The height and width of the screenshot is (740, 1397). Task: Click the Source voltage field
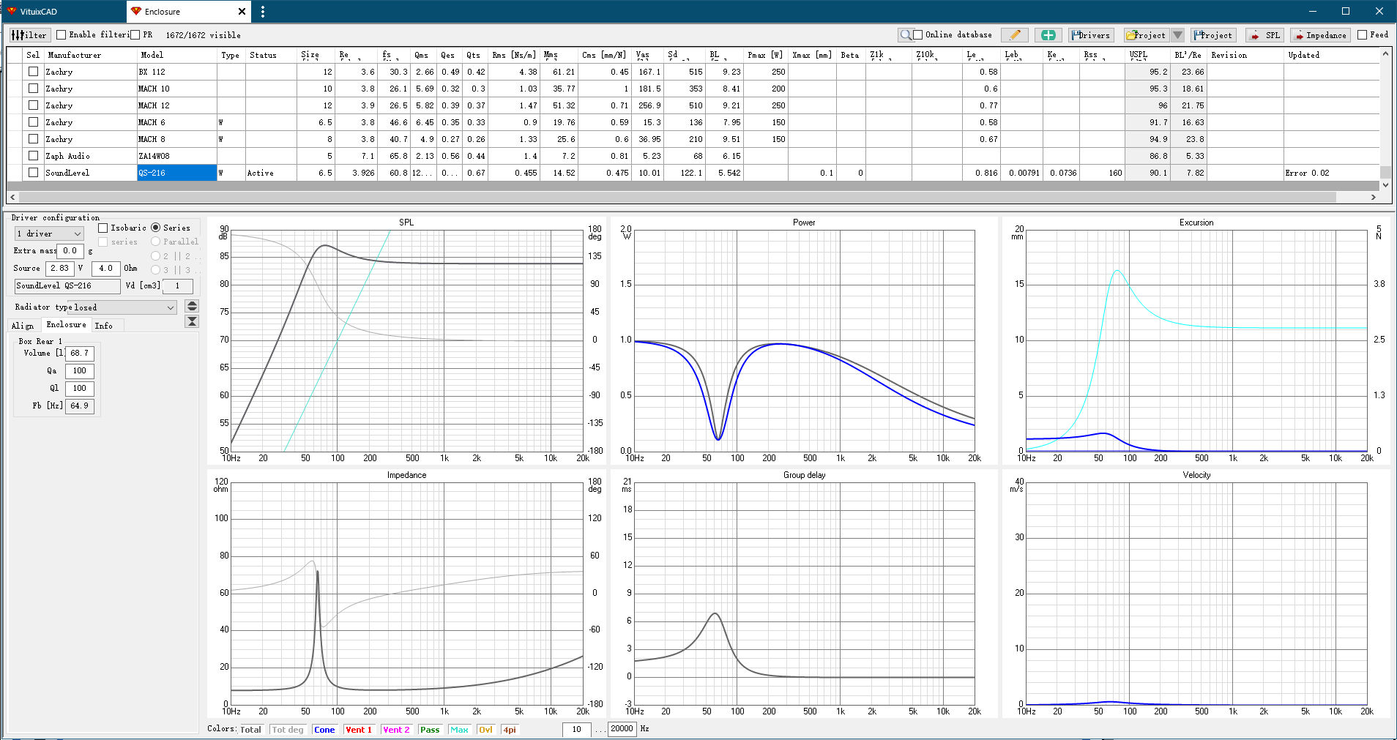pos(60,268)
